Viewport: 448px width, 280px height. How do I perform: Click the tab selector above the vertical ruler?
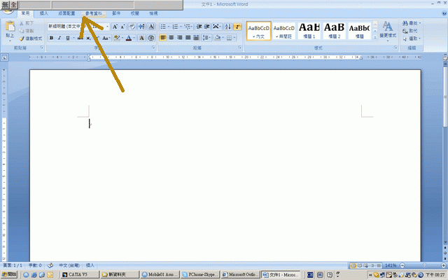pyautogui.click(x=4, y=57)
